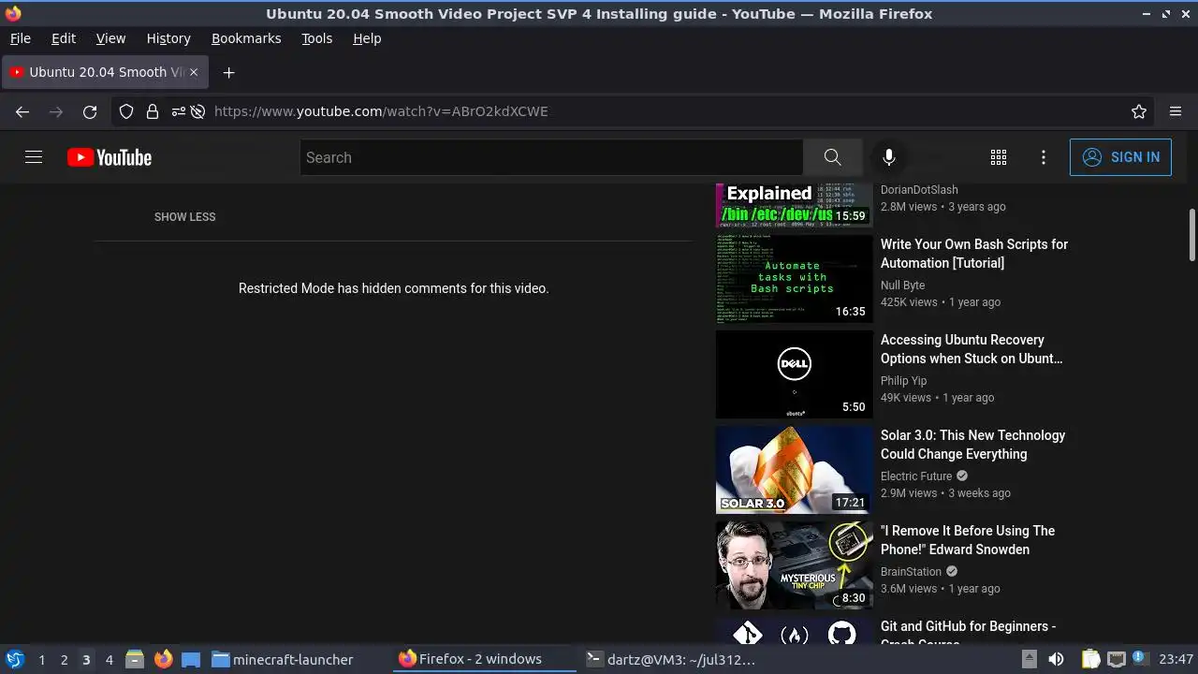Open 'I Remove It Before Using The Phone' title
Screen dimensions: 1198x674
(x=968, y=540)
